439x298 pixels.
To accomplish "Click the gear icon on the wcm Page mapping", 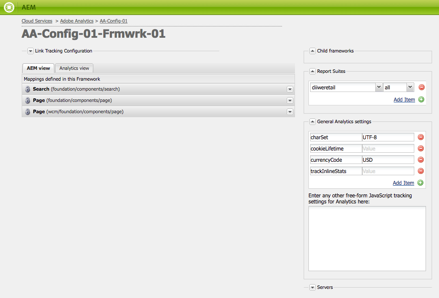I will pos(29,111).
